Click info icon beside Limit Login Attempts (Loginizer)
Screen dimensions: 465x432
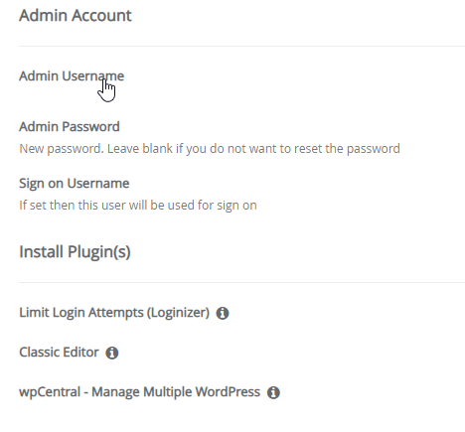pyautogui.click(x=223, y=313)
